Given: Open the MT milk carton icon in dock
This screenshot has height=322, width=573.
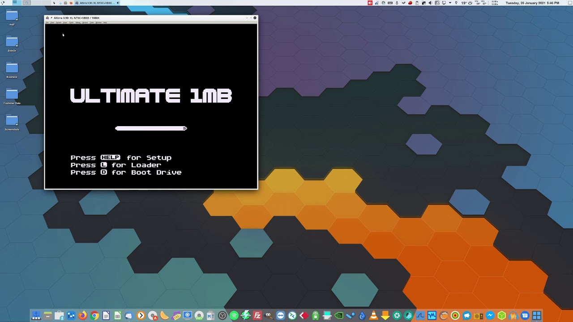Looking at the screenshot, I should 211,316.
